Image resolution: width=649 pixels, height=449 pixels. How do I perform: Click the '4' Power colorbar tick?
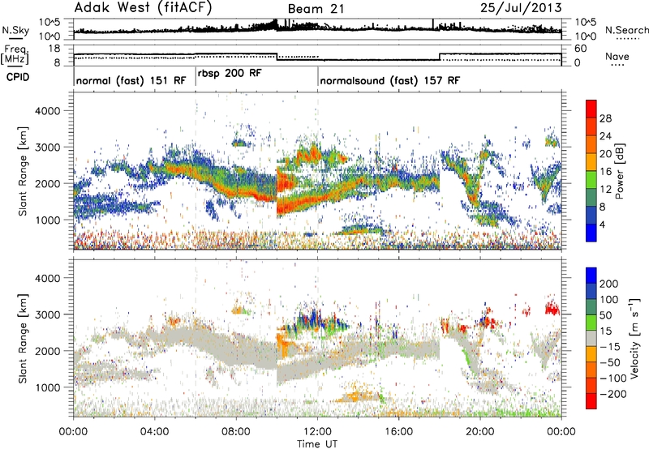click(602, 224)
